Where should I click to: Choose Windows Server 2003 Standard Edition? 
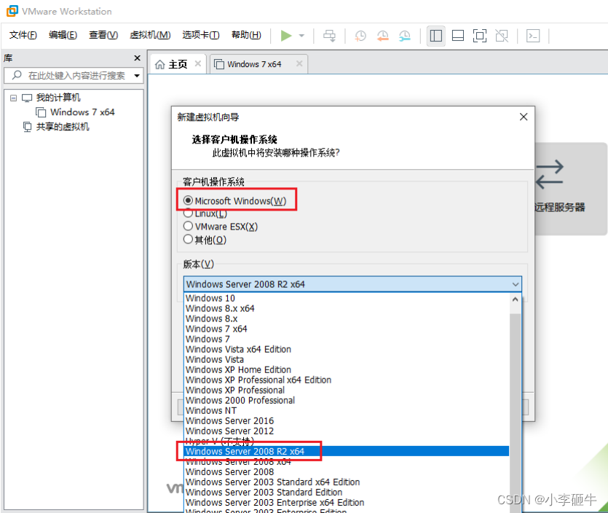[347, 492]
